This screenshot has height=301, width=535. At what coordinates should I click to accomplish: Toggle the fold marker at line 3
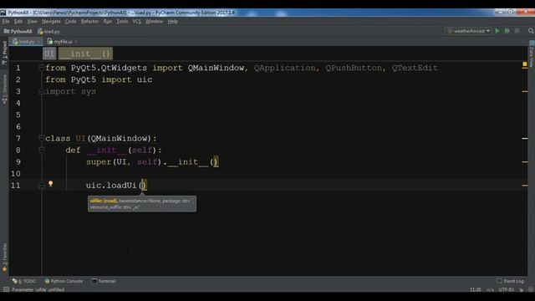click(42, 91)
